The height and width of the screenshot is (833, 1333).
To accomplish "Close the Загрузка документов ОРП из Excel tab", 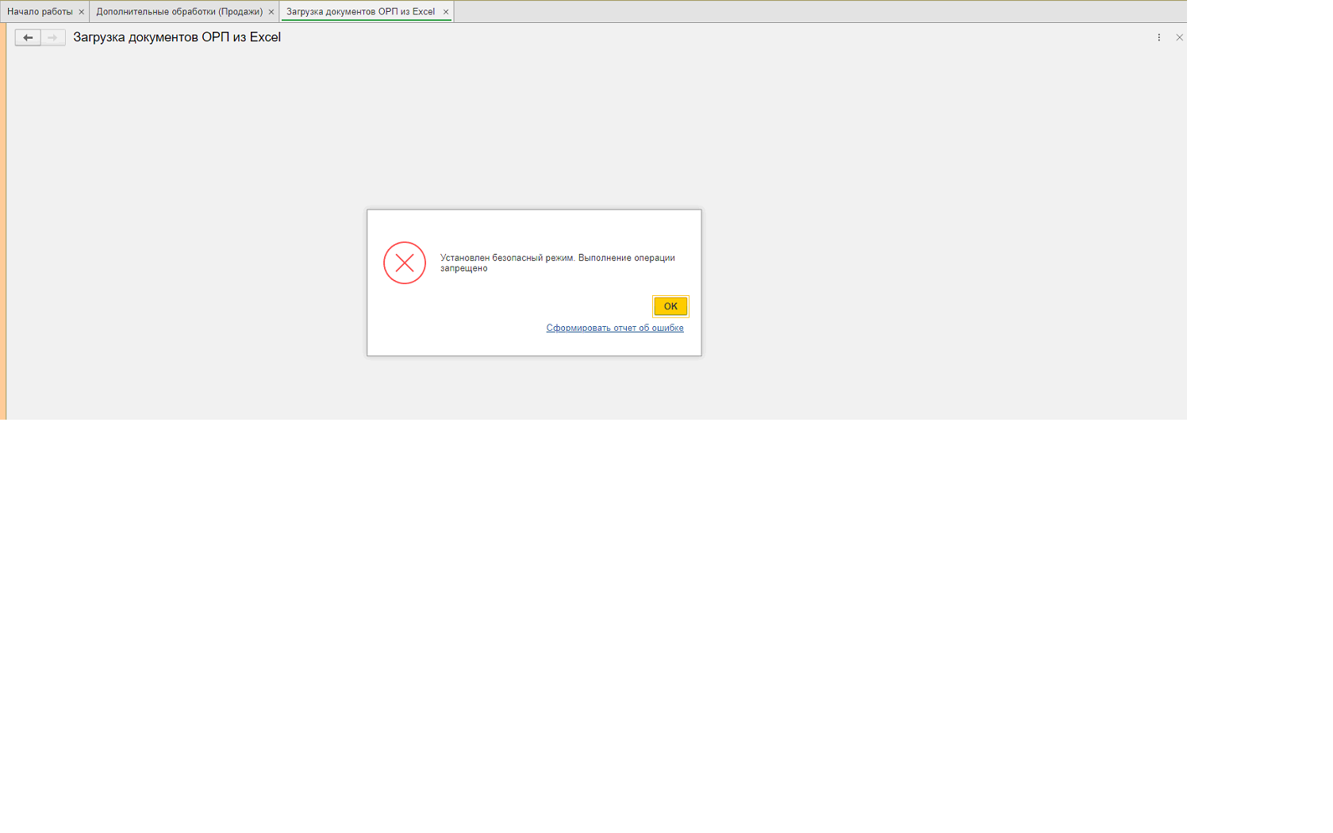I will pos(446,12).
